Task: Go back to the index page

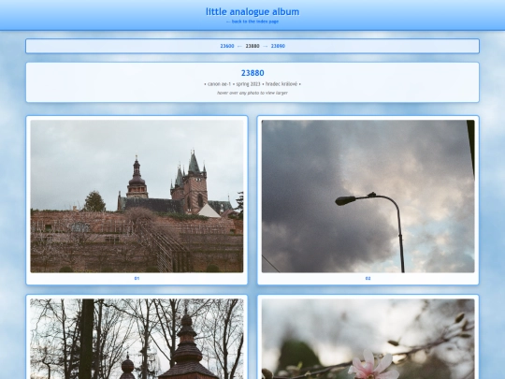Action: [252, 22]
